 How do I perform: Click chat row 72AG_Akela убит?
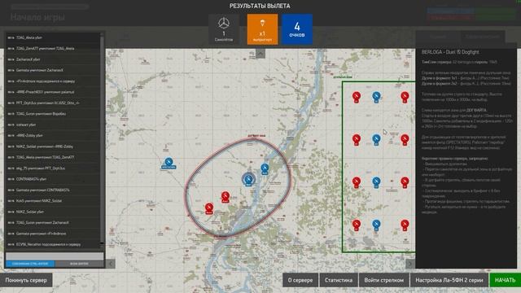point(52,37)
